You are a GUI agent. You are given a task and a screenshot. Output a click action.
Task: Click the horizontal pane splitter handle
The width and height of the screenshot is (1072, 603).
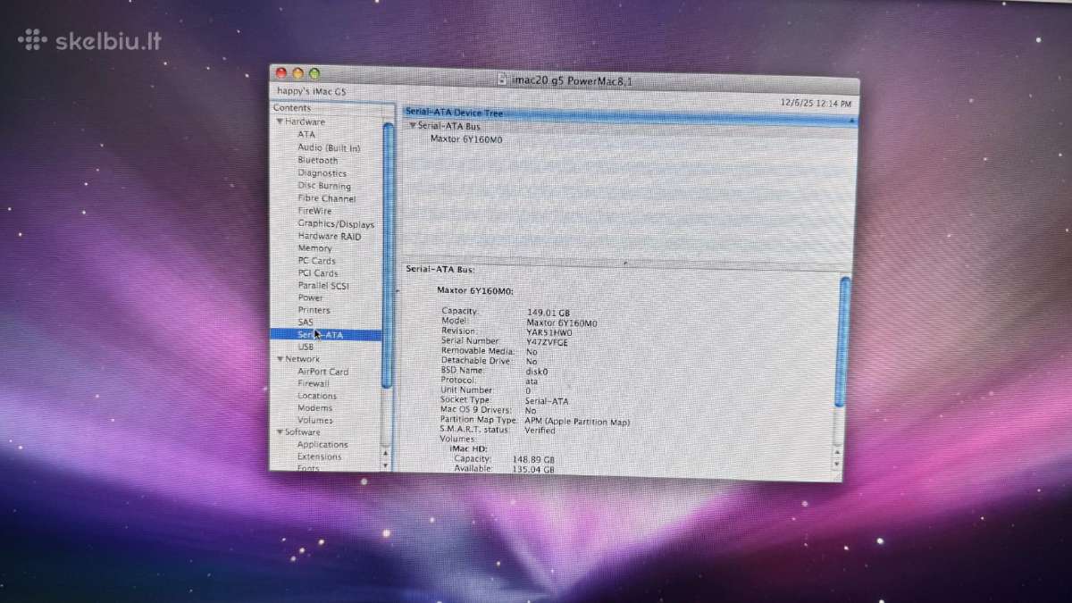[624, 264]
